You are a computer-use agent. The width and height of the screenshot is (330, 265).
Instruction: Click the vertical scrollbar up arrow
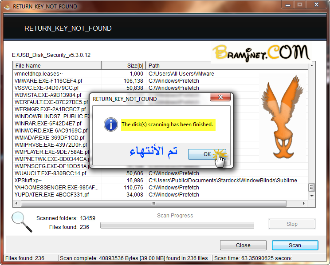point(312,66)
